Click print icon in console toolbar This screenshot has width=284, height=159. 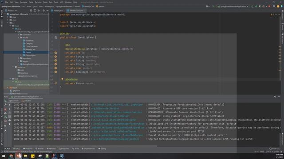[x=10, y=121]
